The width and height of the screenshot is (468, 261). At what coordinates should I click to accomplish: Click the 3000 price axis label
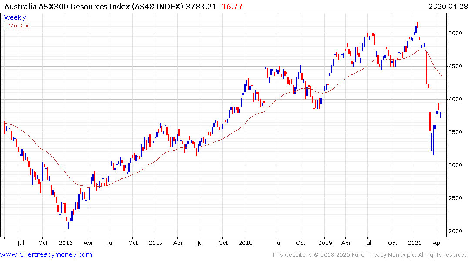pyautogui.click(x=455, y=165)
